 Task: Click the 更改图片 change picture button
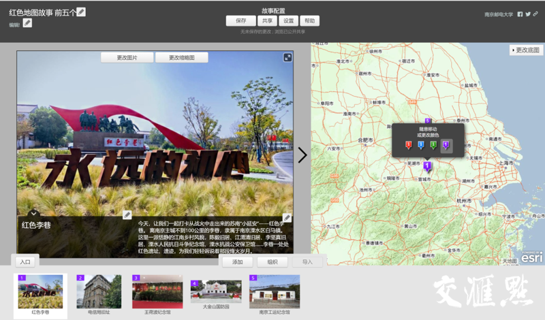pos(127,58)
